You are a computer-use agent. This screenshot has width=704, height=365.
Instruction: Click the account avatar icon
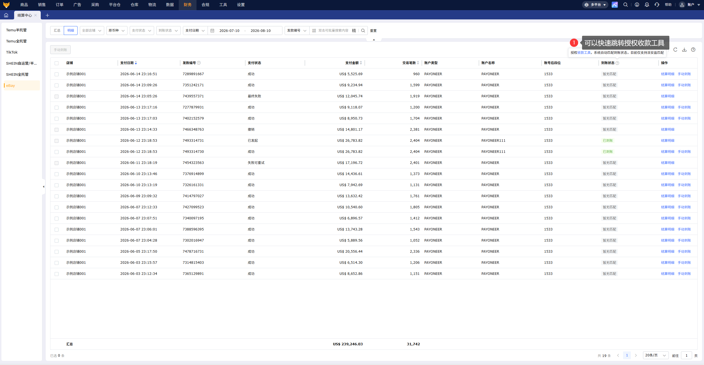tap(682, 5)
